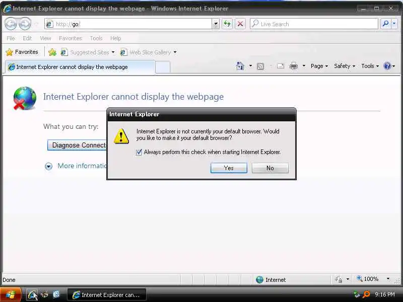
Task: Click the Print toolbar icon
Action: pos(294,66)
